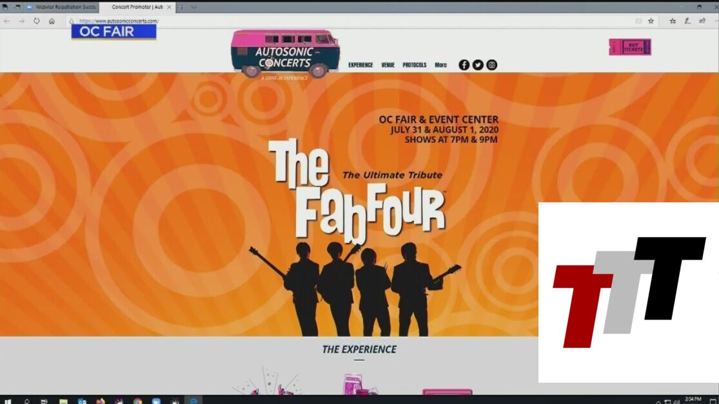Expand the More navigation menu
The height and width of the screenshot is (404, 719).
pos(440,65)
